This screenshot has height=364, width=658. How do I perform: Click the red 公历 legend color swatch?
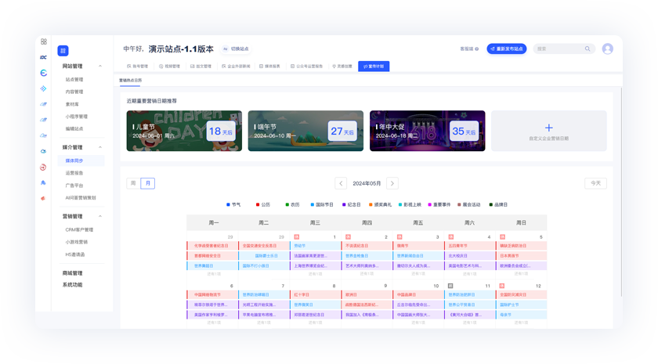pos(258,205)
